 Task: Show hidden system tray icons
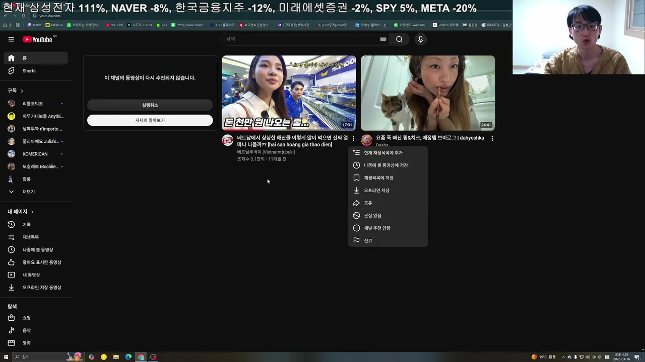(x=563, y=357)
